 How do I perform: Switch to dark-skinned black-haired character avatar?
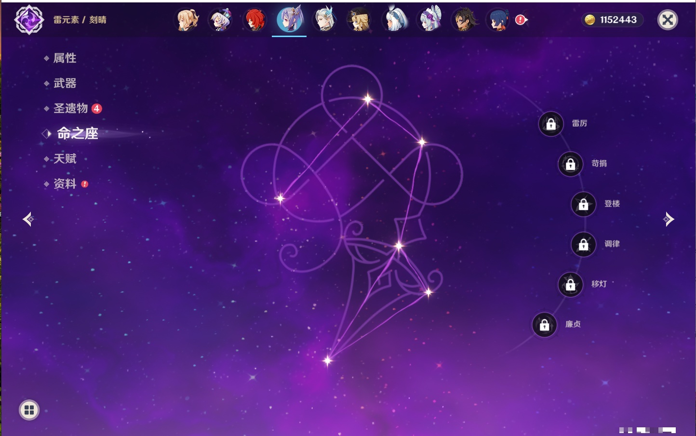pyautogui.click(x=464, y=20)
